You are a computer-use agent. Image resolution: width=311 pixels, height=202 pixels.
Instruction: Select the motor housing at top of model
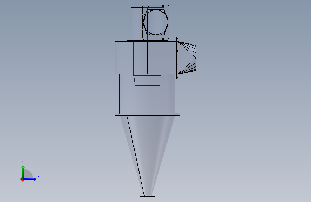(x=156, y=22)
